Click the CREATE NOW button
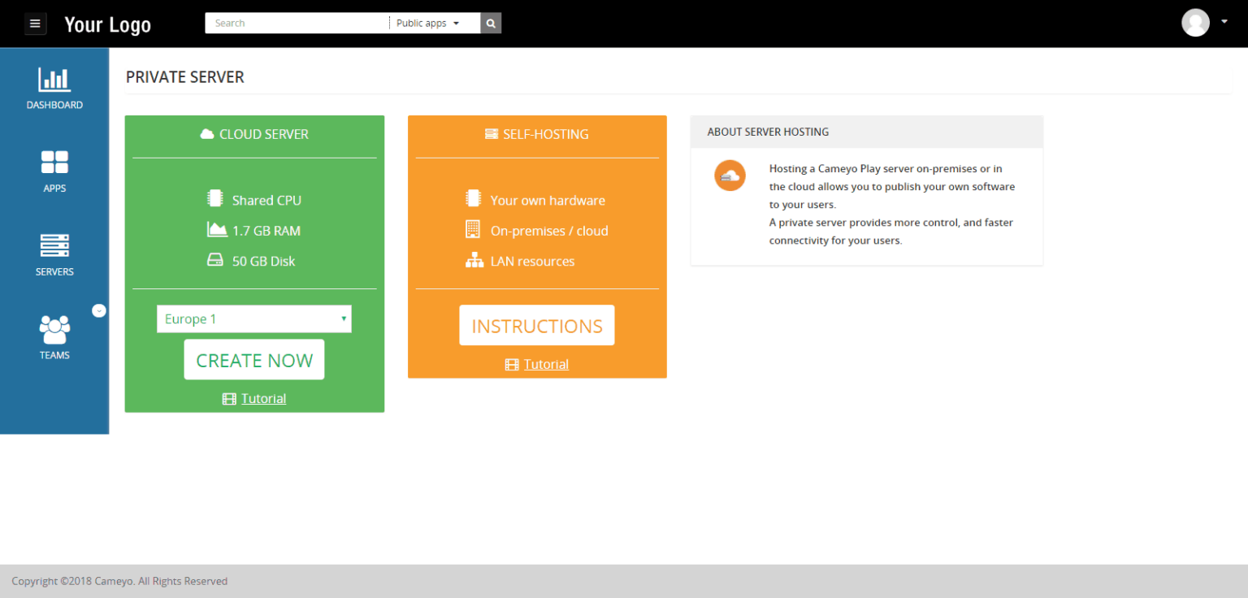1248x598 pixels. pyautogui.click(x=253, y=359)
